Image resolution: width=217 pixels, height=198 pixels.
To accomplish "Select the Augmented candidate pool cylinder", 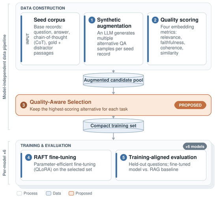I will click(113, 80).
